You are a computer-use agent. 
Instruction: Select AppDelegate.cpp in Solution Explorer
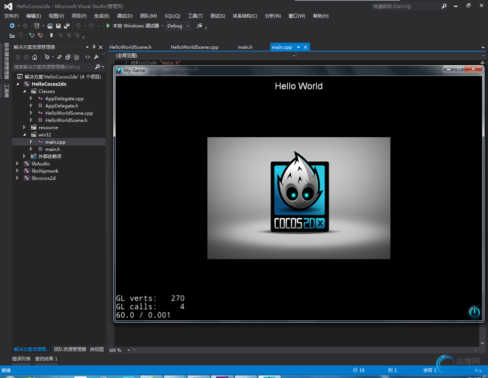[x=64, y=99]
